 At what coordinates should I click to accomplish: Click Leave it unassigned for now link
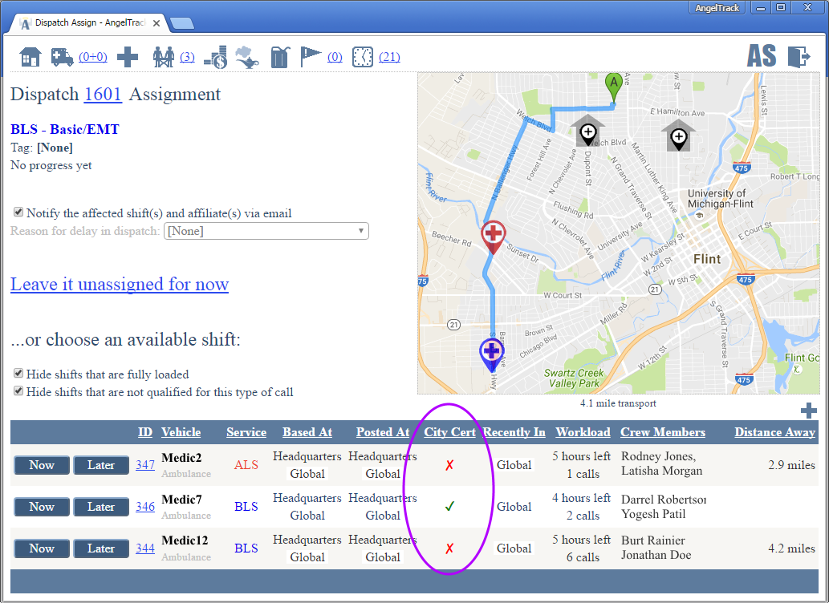[x=120, y=285]
